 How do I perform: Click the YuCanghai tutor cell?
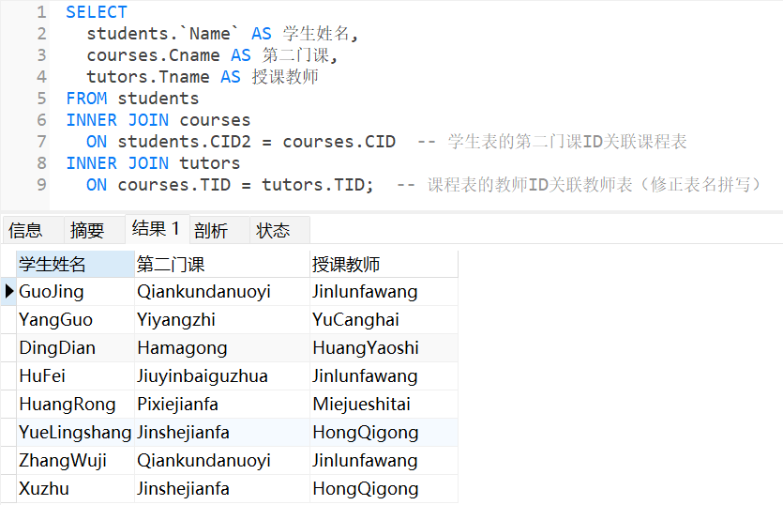point(384,319)
